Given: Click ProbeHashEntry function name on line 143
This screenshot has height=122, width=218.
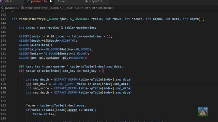Looking at the screenshot, I should [31, 19].
